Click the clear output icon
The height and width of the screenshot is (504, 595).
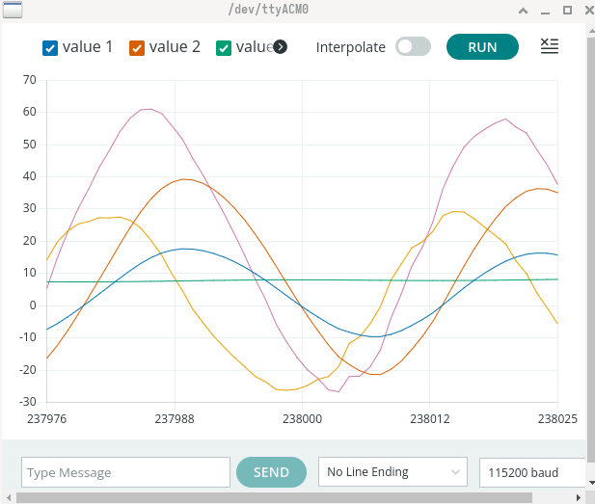550,46
